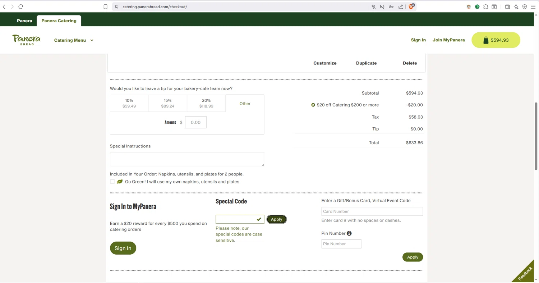This screenshot has height=283, width=539.
Task: Choose the Other tip option
Action: point(245,104)
